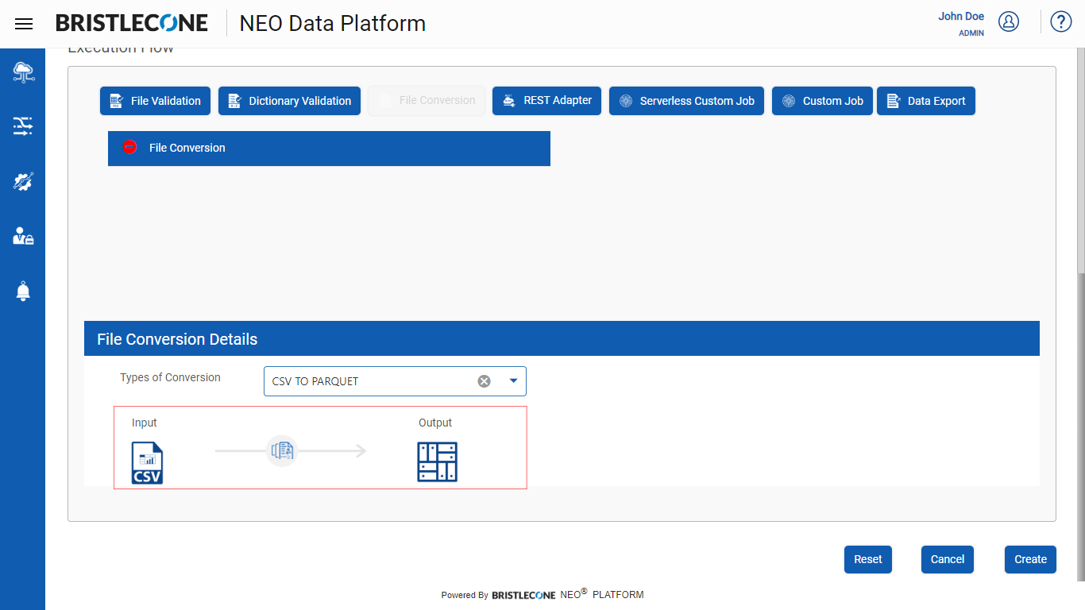Image resolution: width=1085 pixels, height=610 pixels.
Task: Open the hamburger navigation menu
Action: pyautogui.click(x=24, y=24)
